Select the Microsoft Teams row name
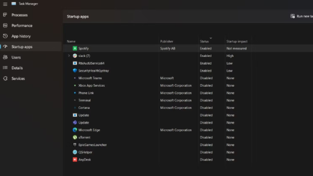Image resolution: width=313 pixels, height=176 pixels. tap(90, 78)
